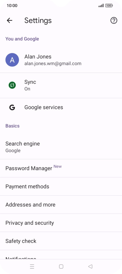
Task: Open the Search engine setting
Action: click(x=61, y=147)
